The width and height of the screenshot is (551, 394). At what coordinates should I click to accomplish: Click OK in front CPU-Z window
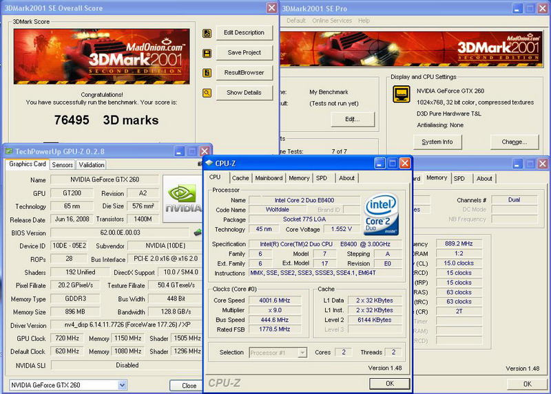pos(390,384)
